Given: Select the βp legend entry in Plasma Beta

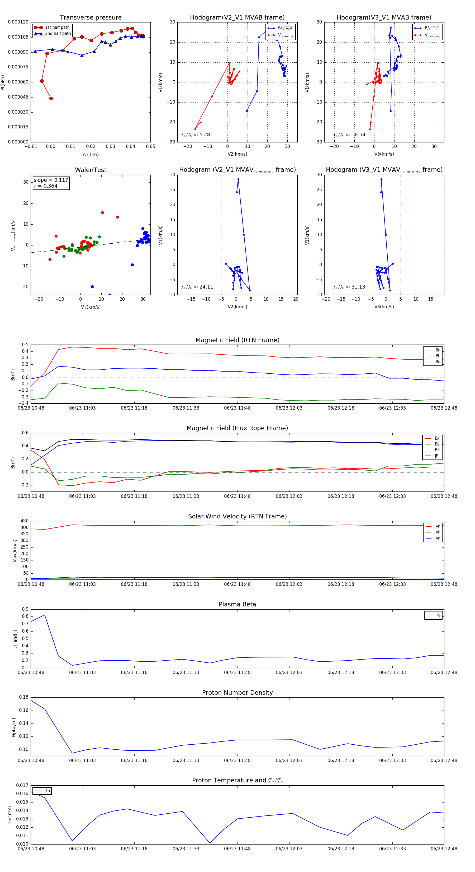Looking at the screenshot, I should (x=433, y=615).
